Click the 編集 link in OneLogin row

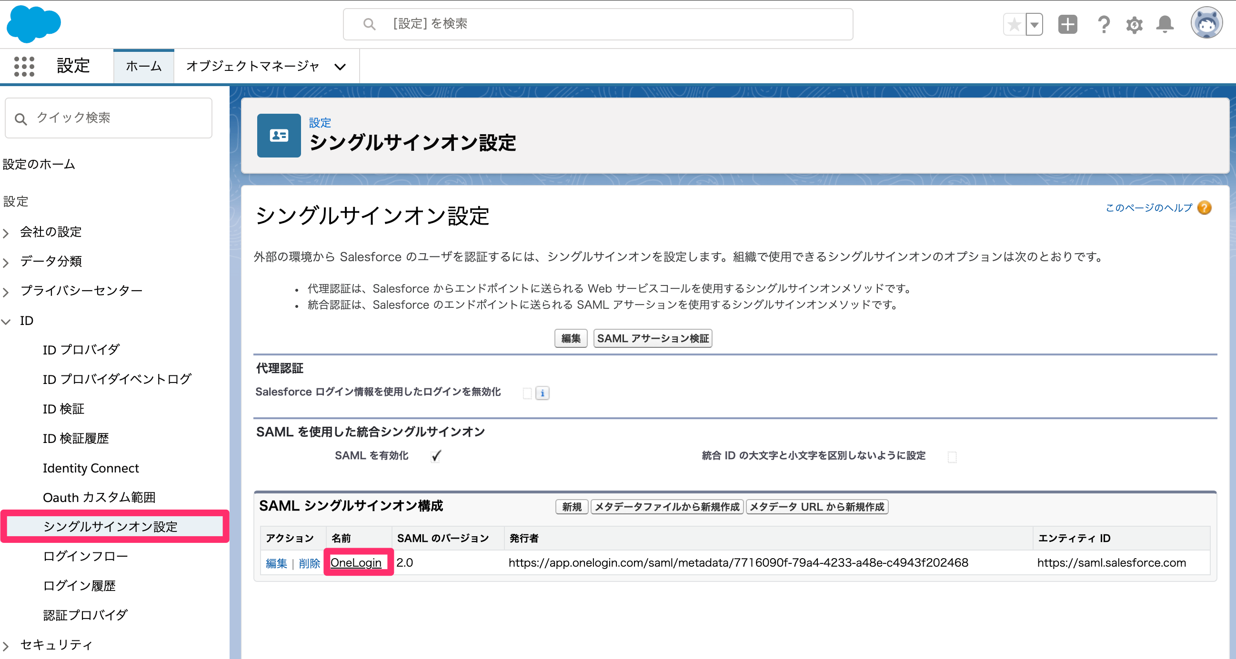(x=276, y=563)
